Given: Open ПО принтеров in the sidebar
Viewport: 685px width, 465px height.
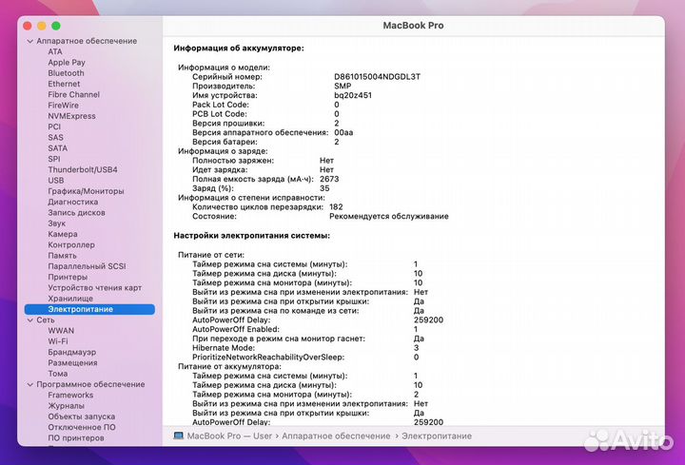Looking at the screenshot, I should pyautogui.click(x=76, y=438).
